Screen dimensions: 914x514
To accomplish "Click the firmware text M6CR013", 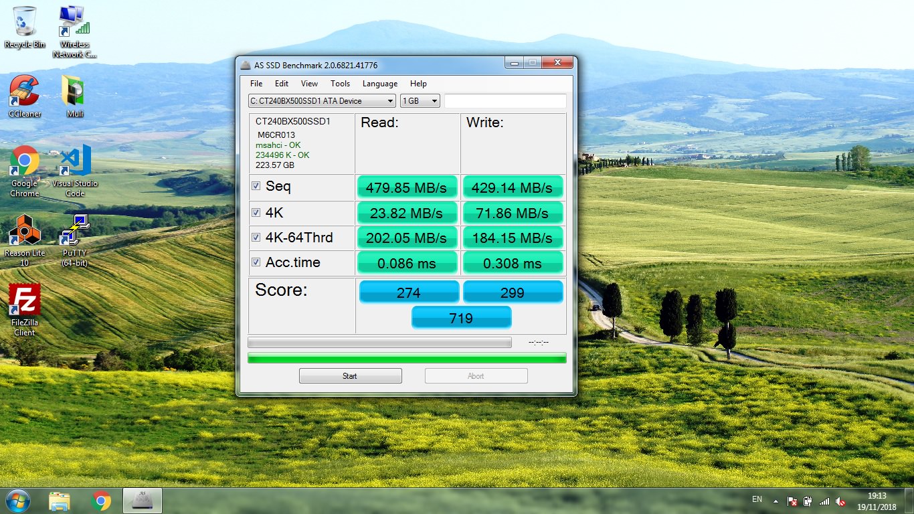I will pos(276,135).
